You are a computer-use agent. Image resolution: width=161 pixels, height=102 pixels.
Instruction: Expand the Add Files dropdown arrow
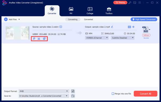coord(19,19)
